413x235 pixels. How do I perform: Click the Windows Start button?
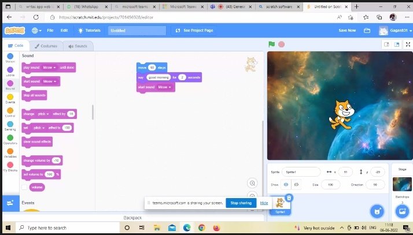pyautogui.click(x=8, y=227)
